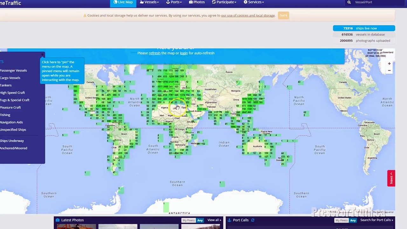Click the Port Calls anchor icon
The width and height of the screenshot is (407, 229).
point(229,220)
